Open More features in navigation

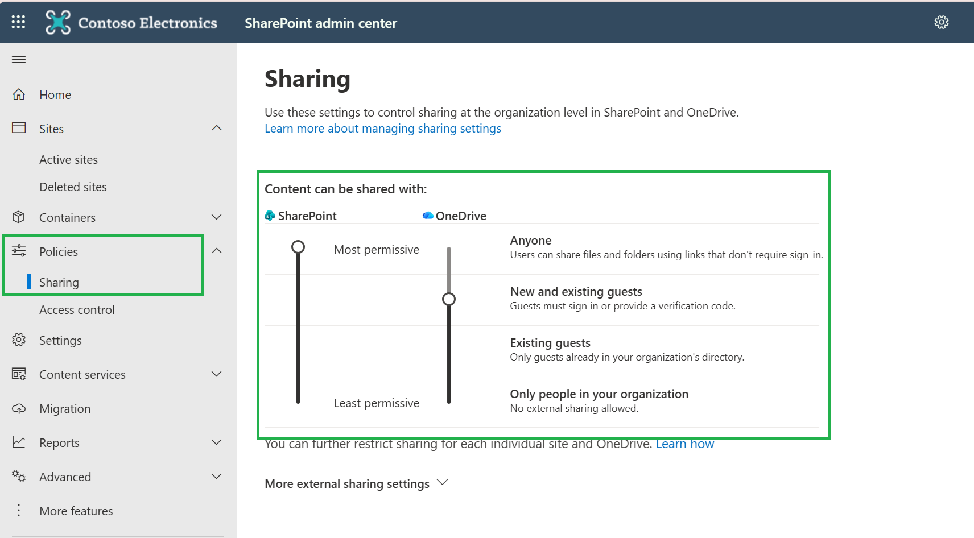click(76, 511)
